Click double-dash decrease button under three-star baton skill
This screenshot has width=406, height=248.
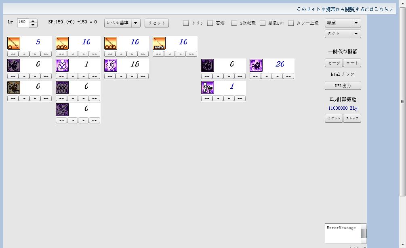pos(109,54)
